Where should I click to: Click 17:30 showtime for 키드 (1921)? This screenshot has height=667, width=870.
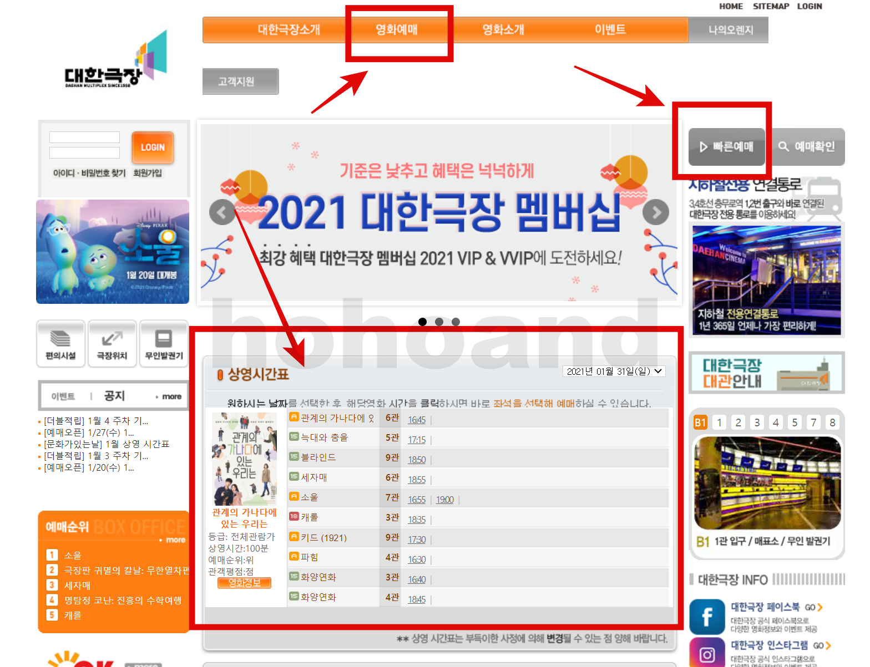[x=417, y=540]
